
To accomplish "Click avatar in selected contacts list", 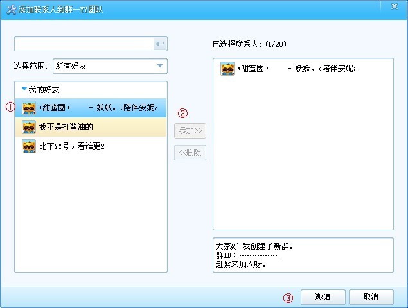I will click(x=227, y=69).
